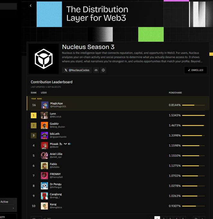Select the user name Fablo
The image size is (213, 219).
point(53,164)
